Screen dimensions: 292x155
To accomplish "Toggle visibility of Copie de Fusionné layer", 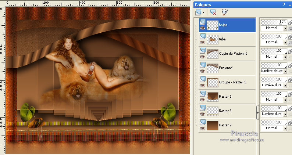I will tap(202, 57).
